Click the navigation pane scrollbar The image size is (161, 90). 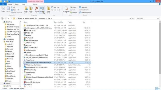[20, 49]
